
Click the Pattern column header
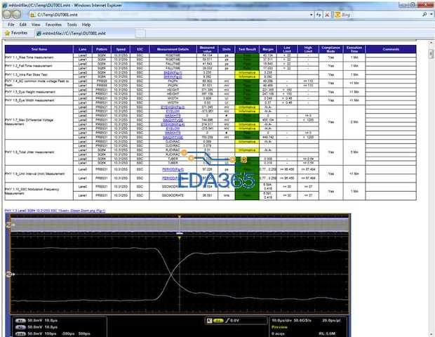click(x=102, y=49)
